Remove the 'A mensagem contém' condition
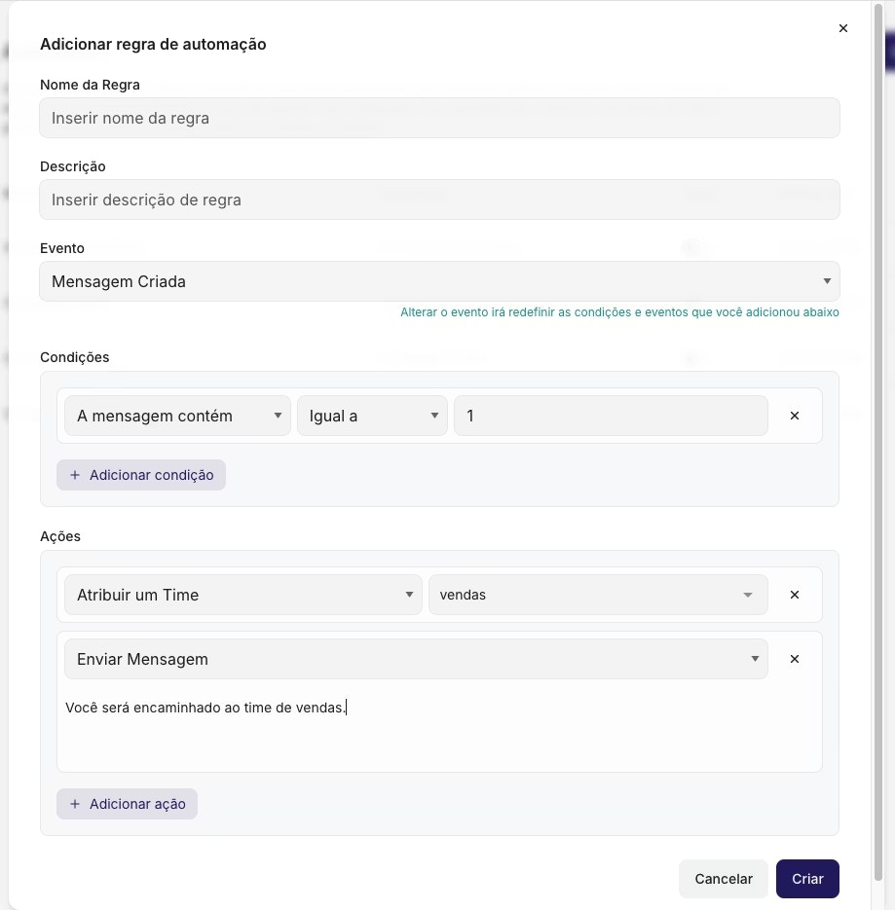 794,416
